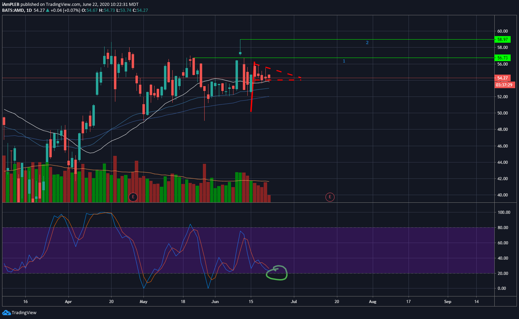Click the 1D interval text in header
The width and height of the screenshot is (519, 319).
tap(29, 10)
